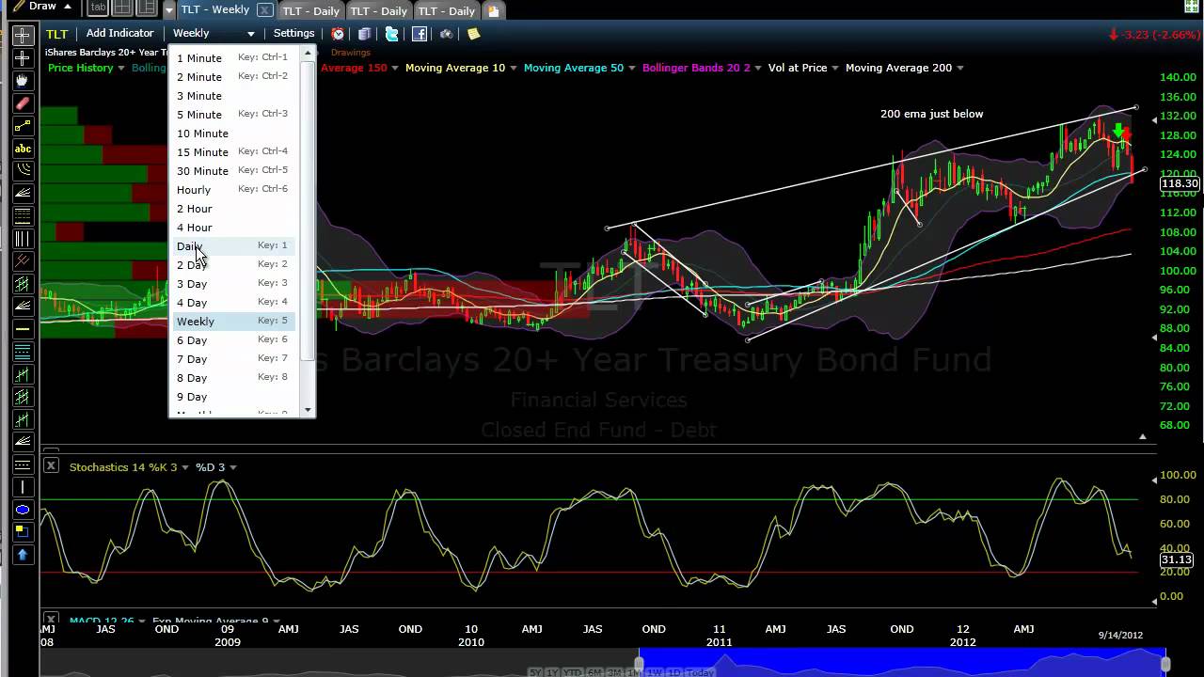Take a chart snapshot with camera icon

click(447, 34)
